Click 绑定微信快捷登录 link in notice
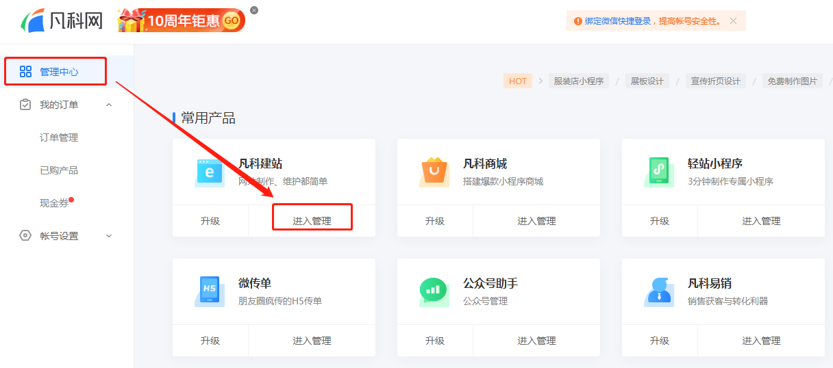The width and height of the screenshot is (833, 368). coord(618,21)
